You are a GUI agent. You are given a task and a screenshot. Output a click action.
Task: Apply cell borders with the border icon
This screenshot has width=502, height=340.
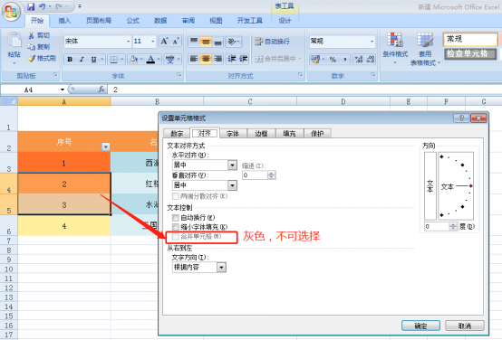click(113, 60)
